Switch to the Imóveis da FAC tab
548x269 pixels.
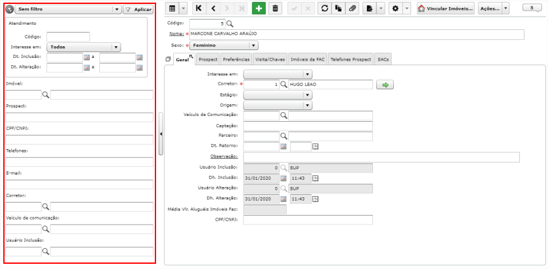tap(308, 59)
